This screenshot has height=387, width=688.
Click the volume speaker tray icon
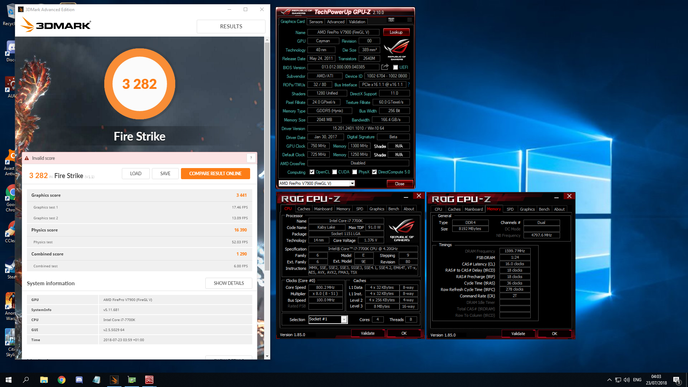click(627, 380)
